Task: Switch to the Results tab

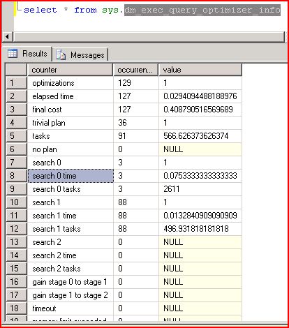Action: pos(27,54)
